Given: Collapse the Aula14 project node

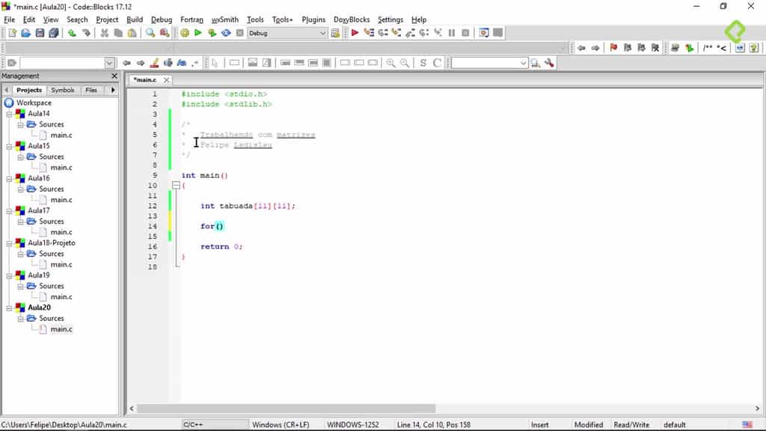Looking at the screenshot, I should point(9,114).
